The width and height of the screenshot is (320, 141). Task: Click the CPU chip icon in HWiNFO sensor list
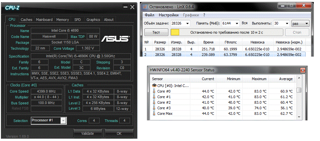tap(154, 86)
